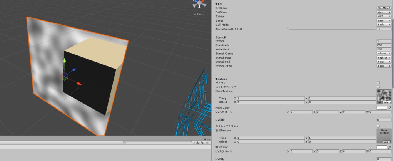This screenshot has height=161, width=394.
Task: Enable the パノラマ checkbox
Action: click(378, 83)
